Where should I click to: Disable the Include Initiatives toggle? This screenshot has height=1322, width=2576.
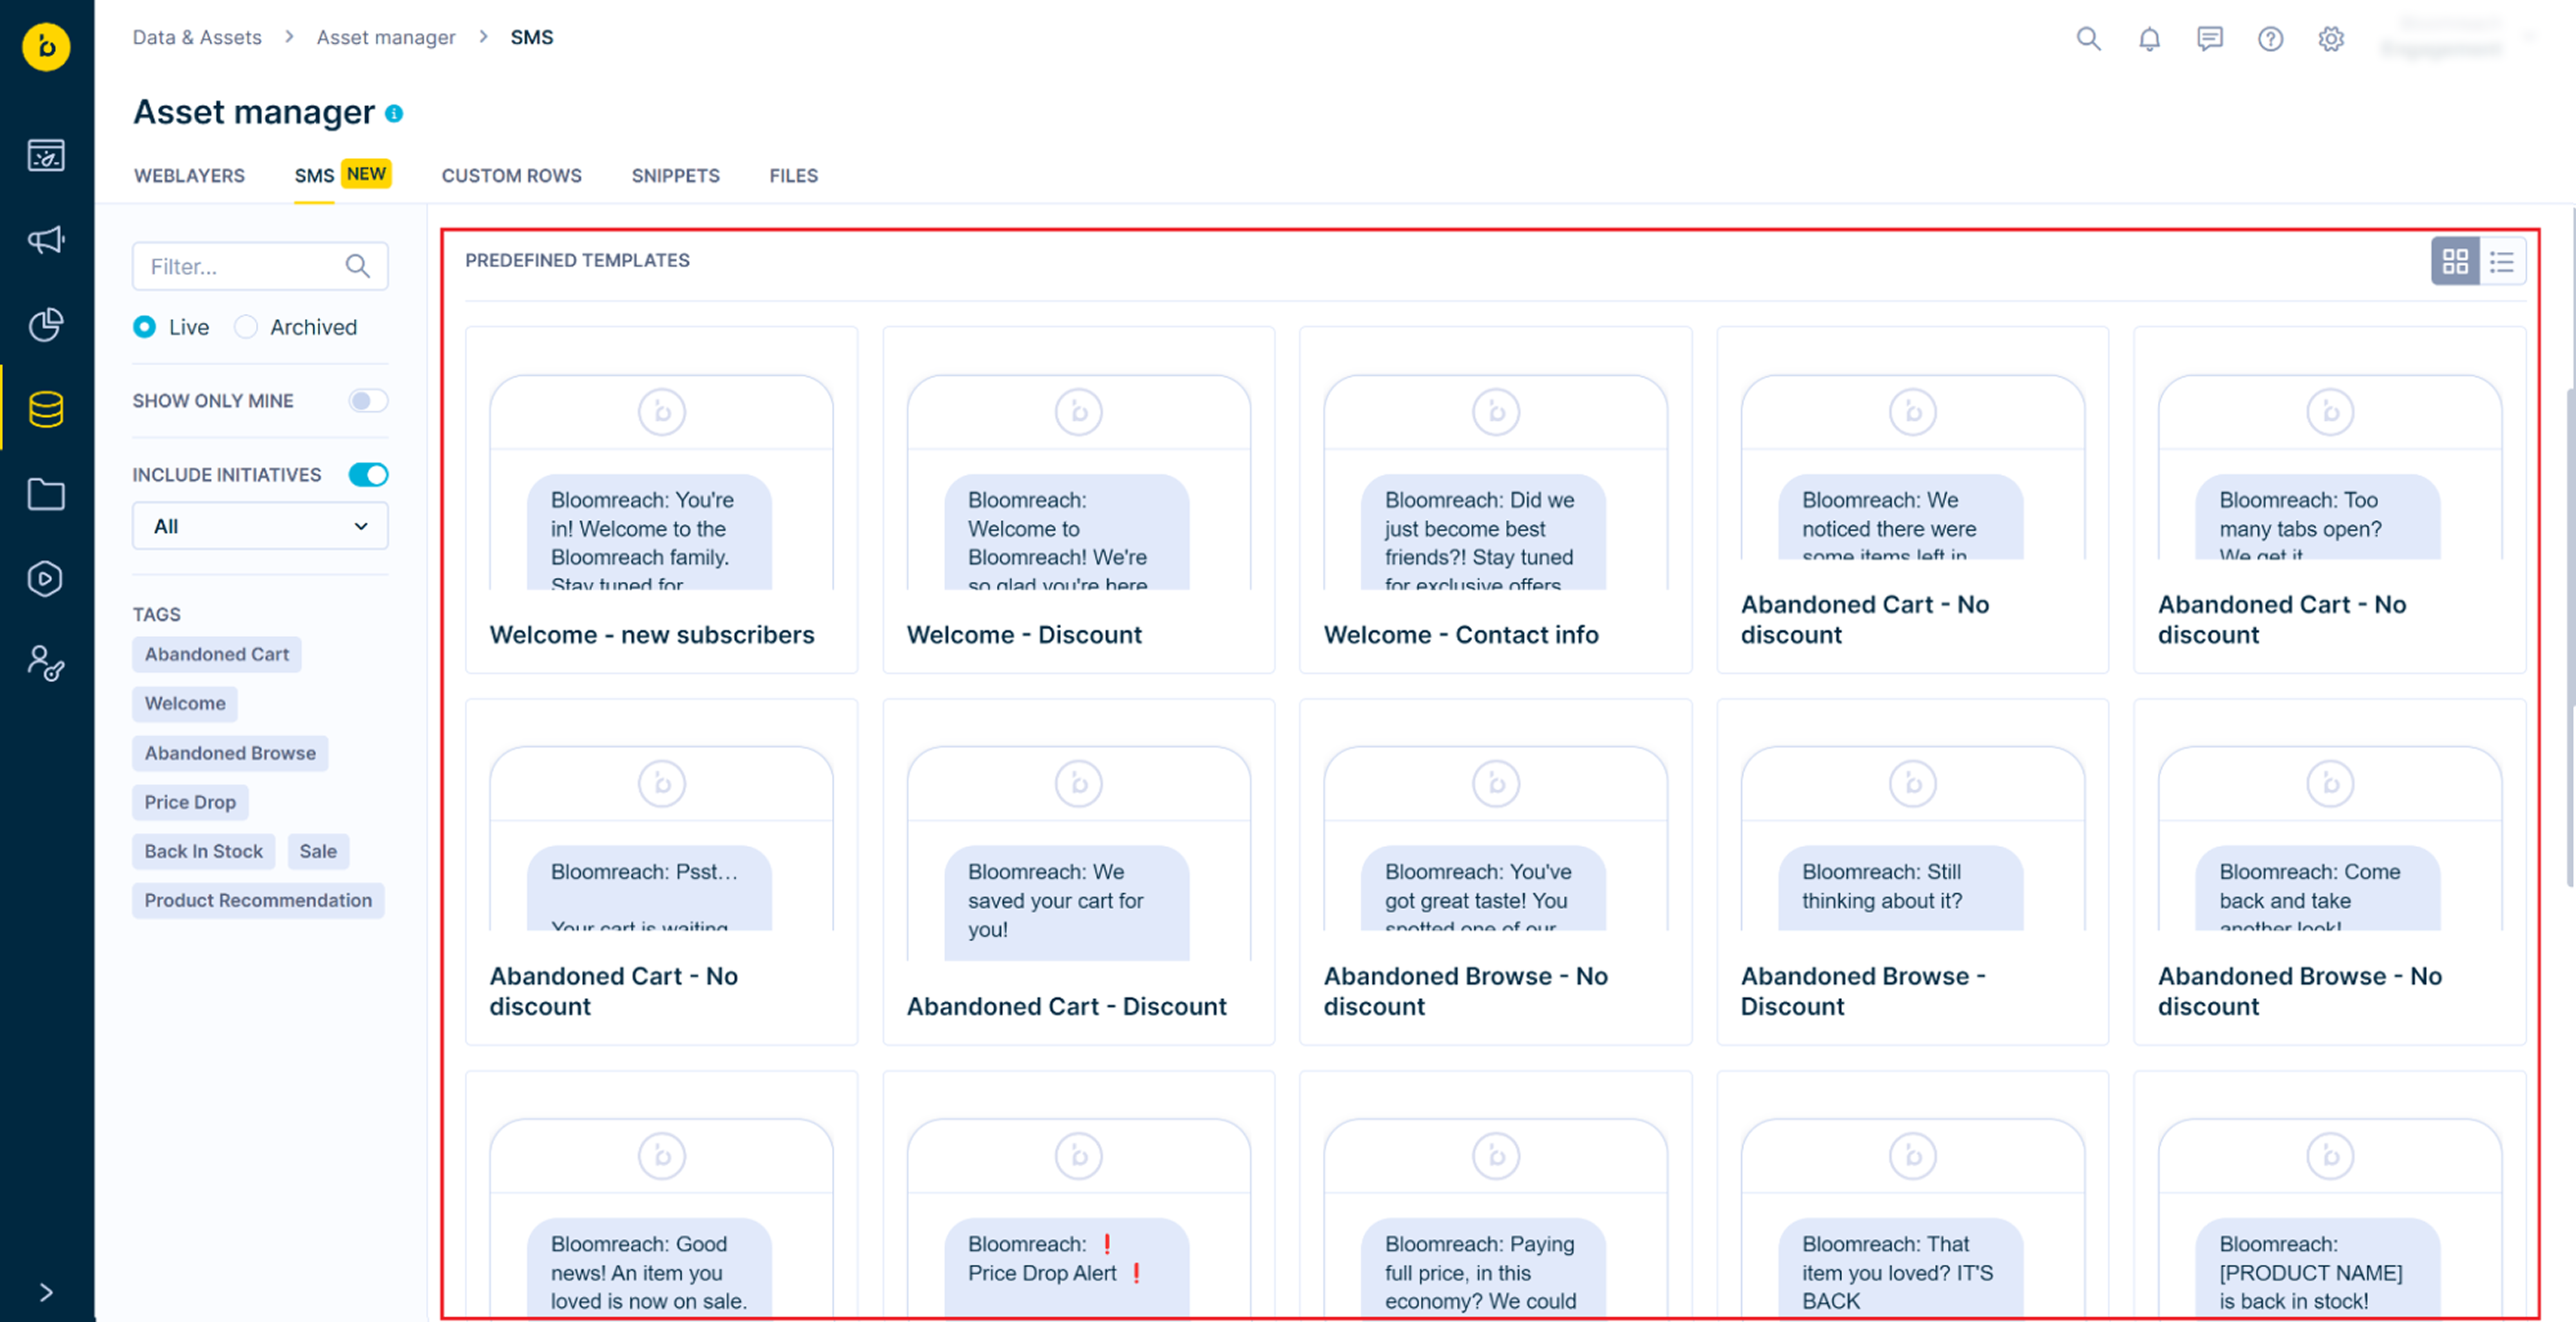pos(368,475)
